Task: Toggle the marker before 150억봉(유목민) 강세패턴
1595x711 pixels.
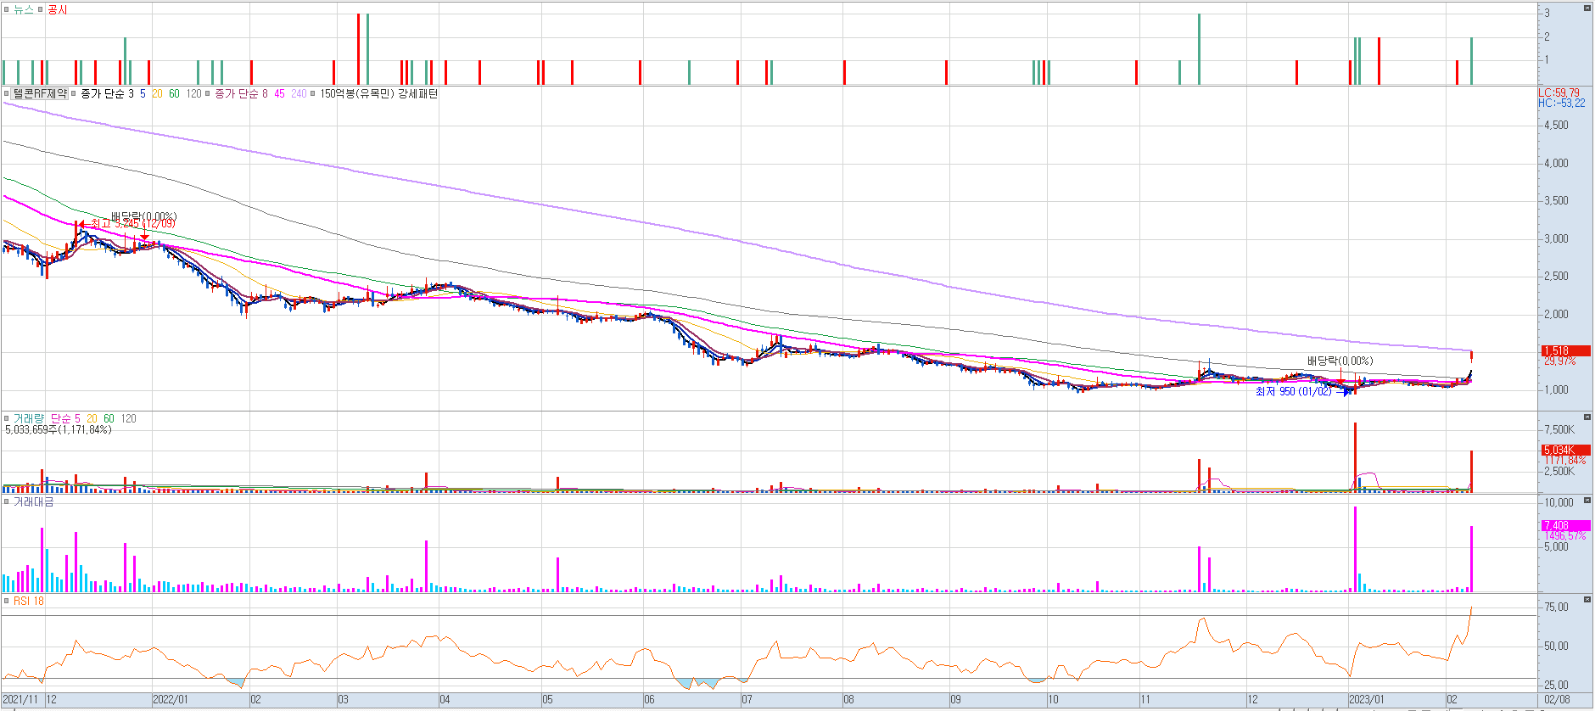Action: (313, 93)
